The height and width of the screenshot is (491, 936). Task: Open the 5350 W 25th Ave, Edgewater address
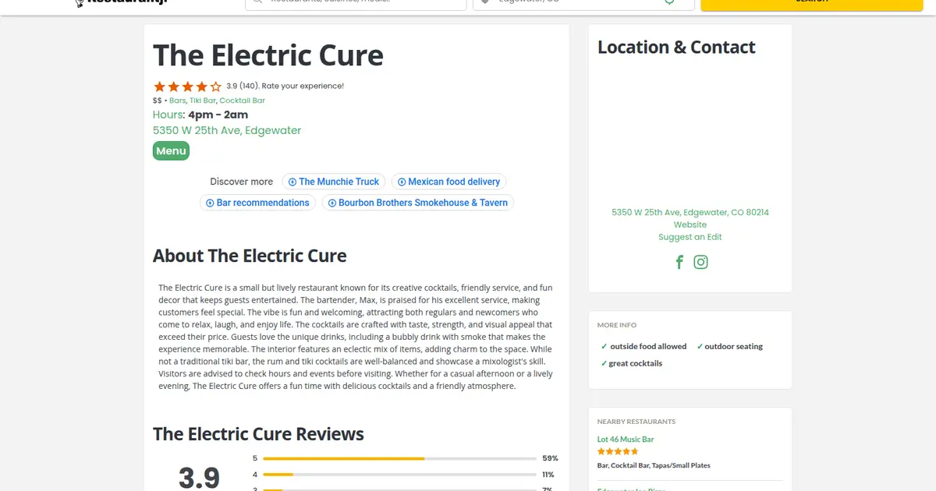[x=227, y=131]
